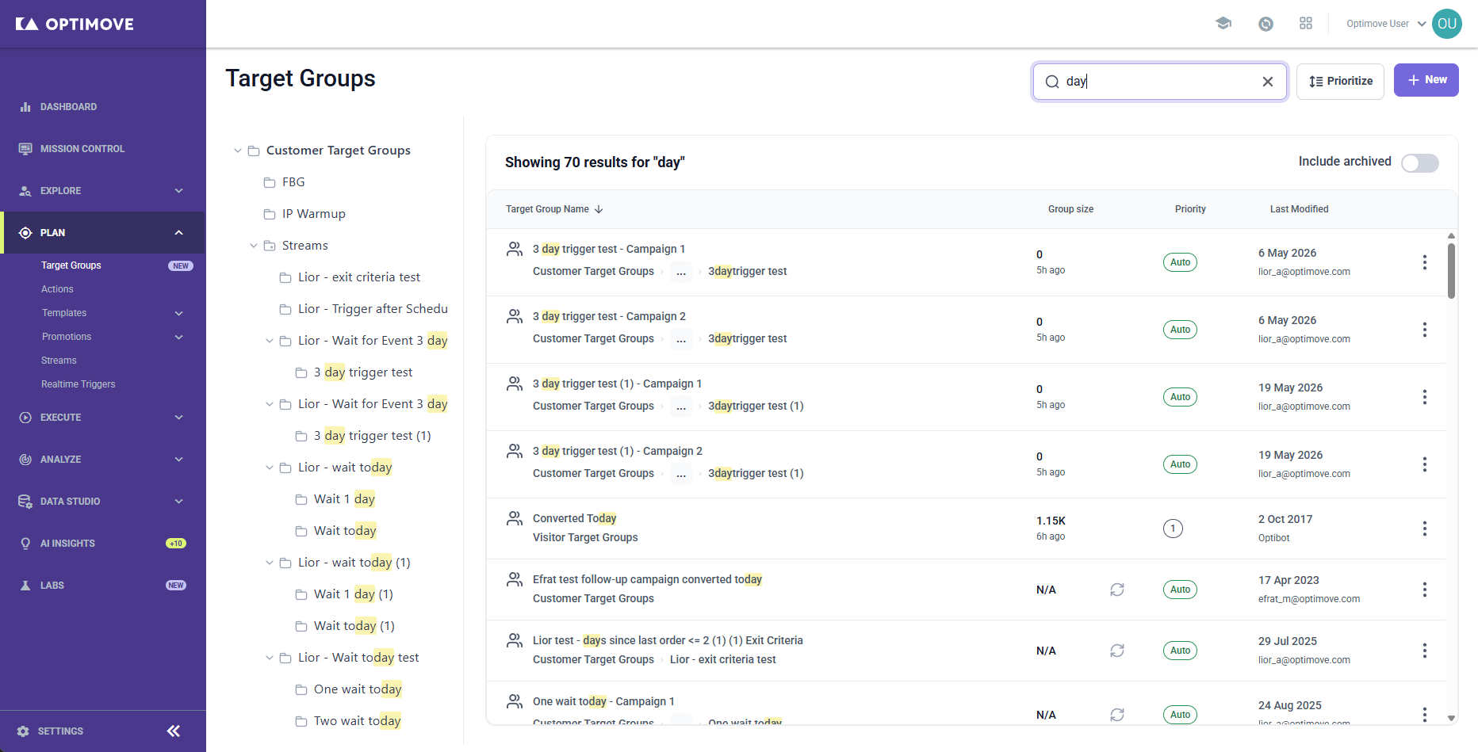Open Realtime Triggers menu item
Screen dimensions: 1478x752
[78, 384]
